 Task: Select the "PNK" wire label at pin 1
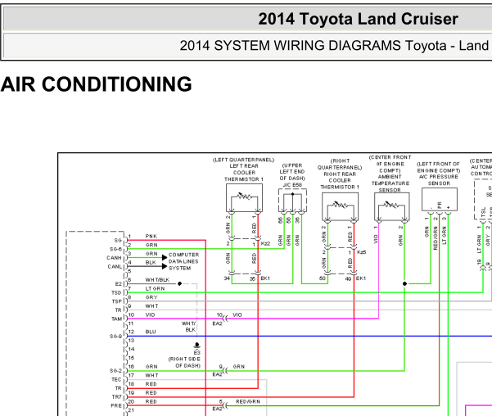(x=151, y=236)
